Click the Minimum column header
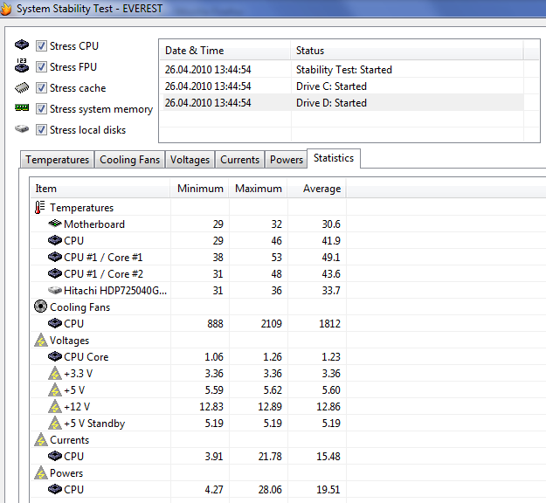Screen dimensions: 546x503 click(200, 189)
